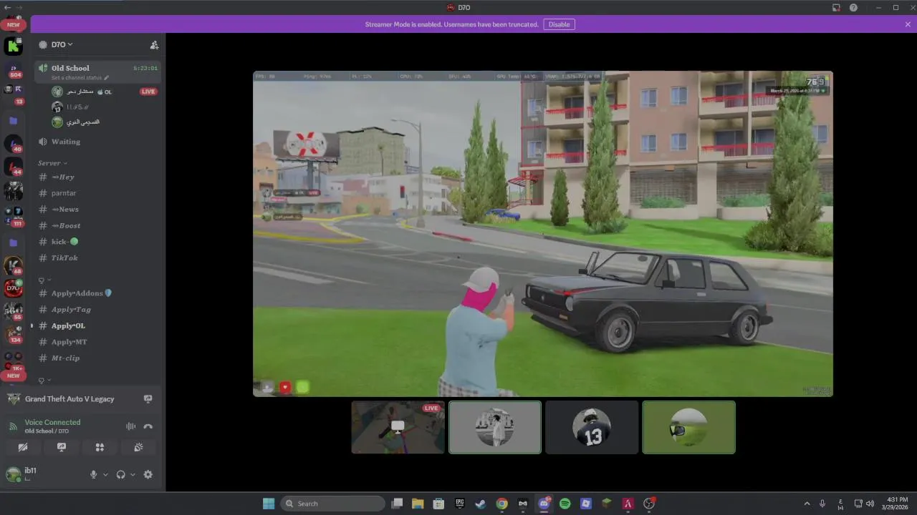
Task: Click NEW unread indicator at top of server list
Action: [14, 24]
